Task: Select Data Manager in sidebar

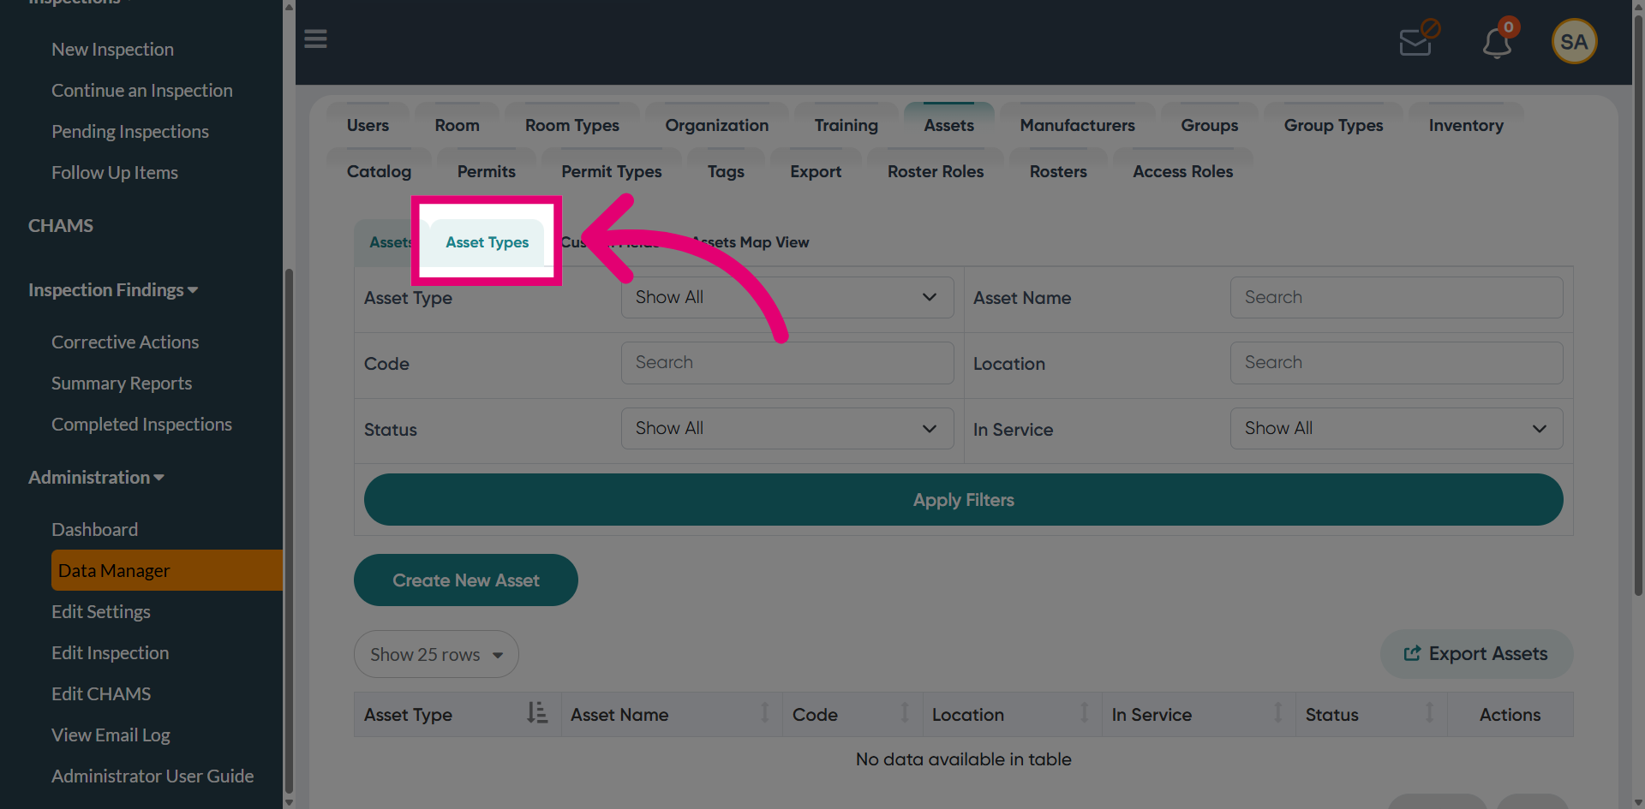Action: coord(167,570)
